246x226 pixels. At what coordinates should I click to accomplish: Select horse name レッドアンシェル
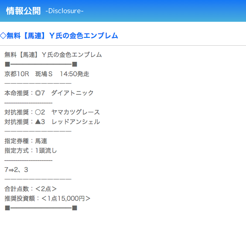tap(75, 121)
